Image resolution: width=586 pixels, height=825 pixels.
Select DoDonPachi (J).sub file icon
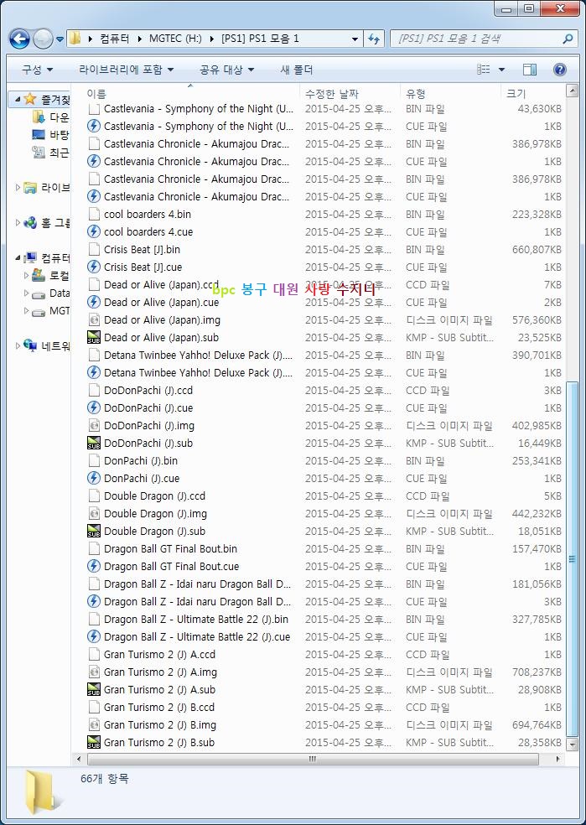[94, 443]
